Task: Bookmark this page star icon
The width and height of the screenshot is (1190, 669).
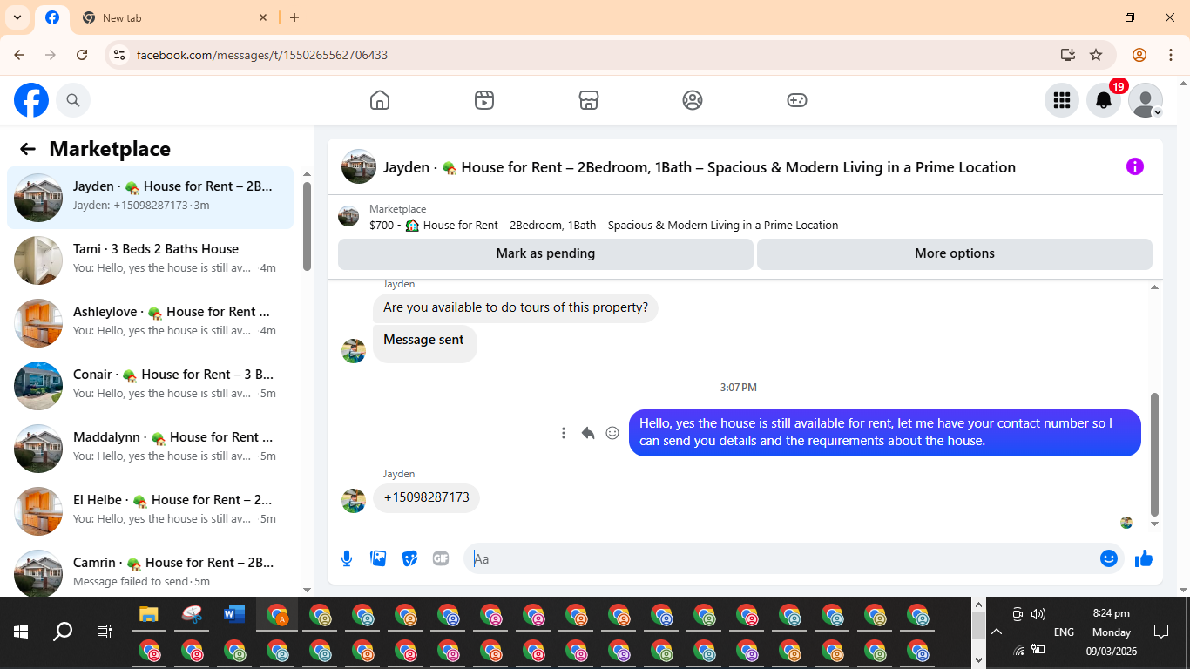Action: [x=1096, y=55]
